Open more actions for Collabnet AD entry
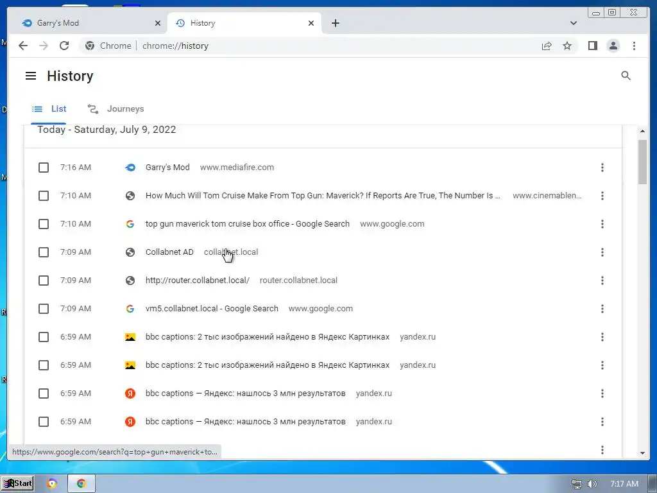Viewport: 657px width, 493px height. 602,252
